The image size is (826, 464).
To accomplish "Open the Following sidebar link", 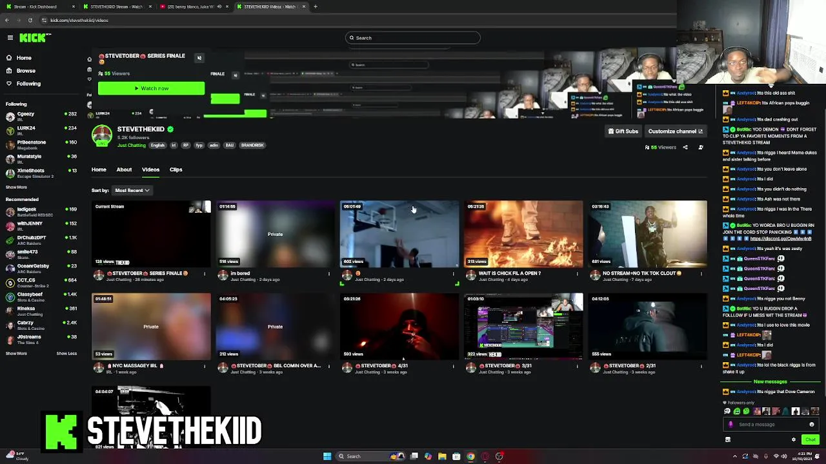I will [28, 84].
